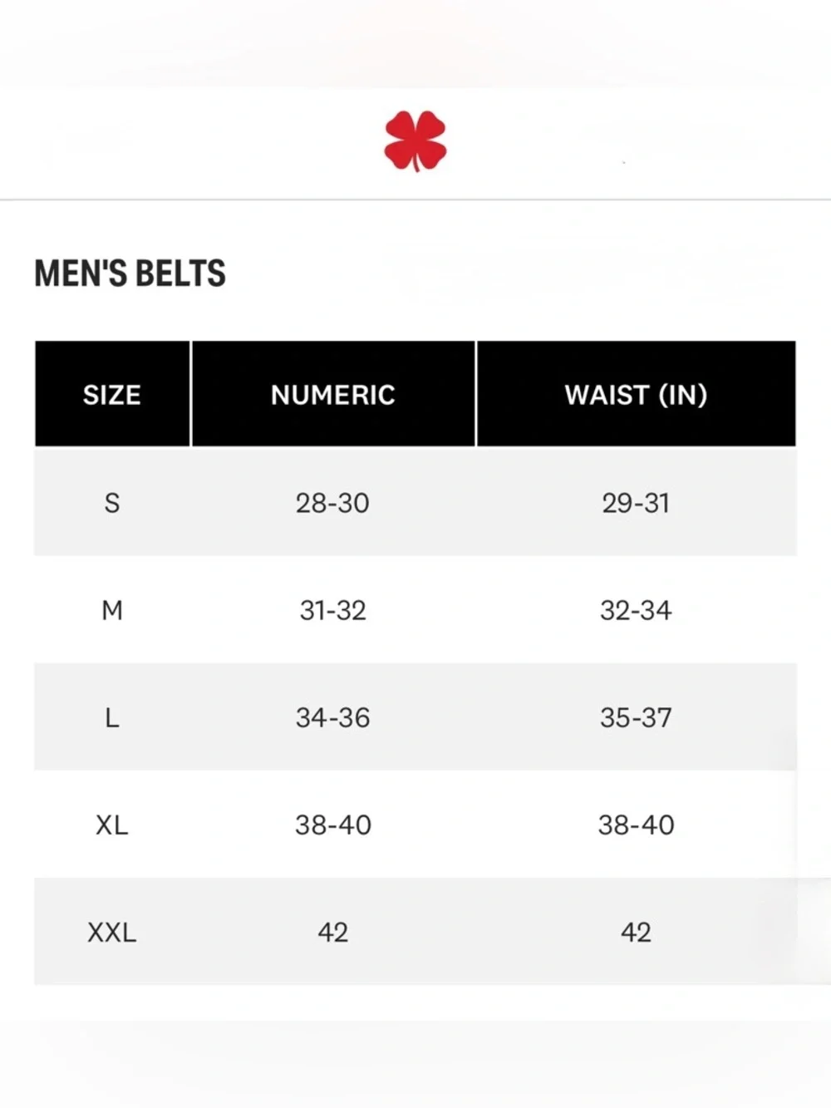Click the SIZE column header

tap(112, 394)
